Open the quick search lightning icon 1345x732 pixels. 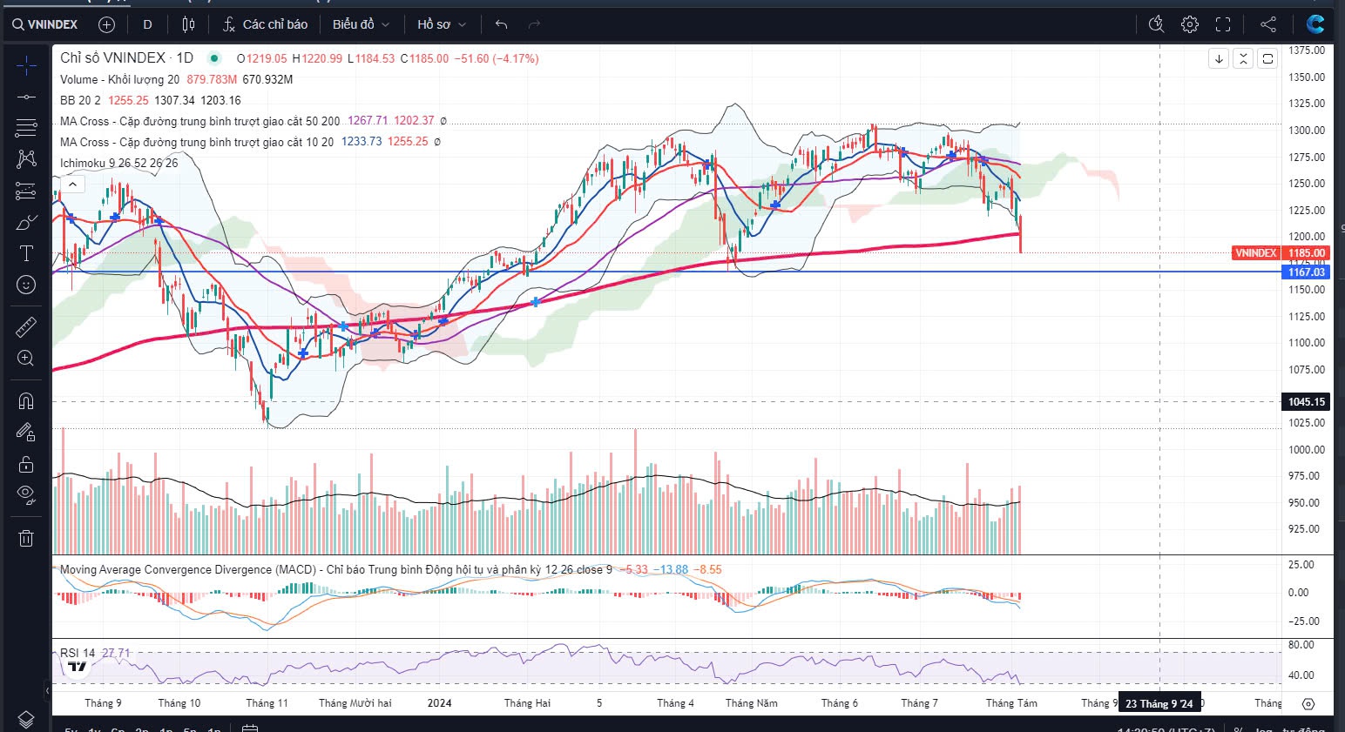[1156, 24]
